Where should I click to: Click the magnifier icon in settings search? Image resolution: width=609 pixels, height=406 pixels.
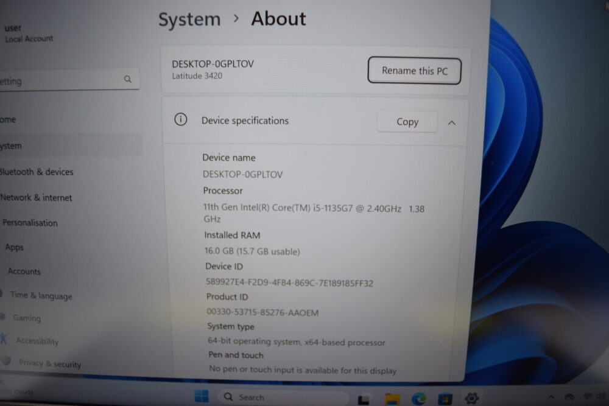point(128,79)
